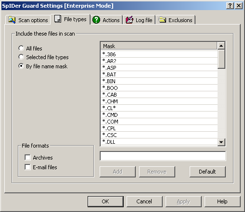245x212 pixels.
Task: Click the Scan options magnifier icon
Action: coord(12,20)
